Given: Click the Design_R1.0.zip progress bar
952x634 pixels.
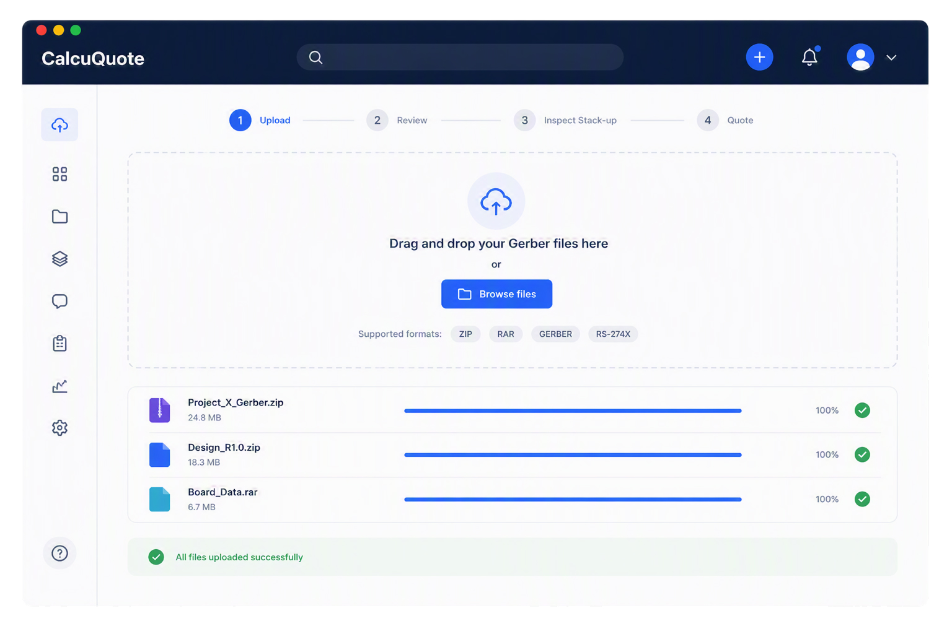Looking at the screenshot, I should tap(573, 455).
